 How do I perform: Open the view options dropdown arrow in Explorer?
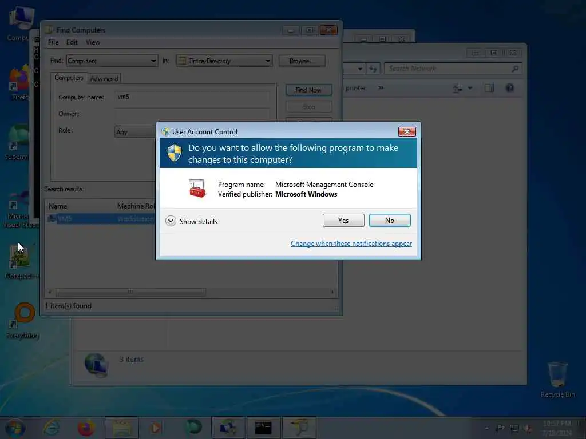(x=470, y=88)
